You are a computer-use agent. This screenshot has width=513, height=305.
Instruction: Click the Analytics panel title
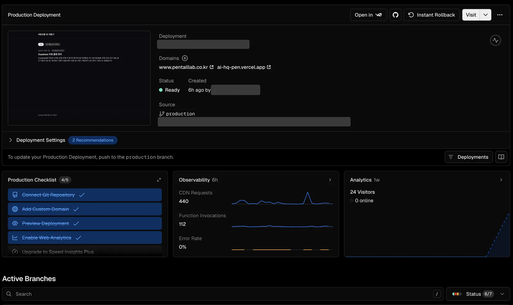(x=361, y=180)
